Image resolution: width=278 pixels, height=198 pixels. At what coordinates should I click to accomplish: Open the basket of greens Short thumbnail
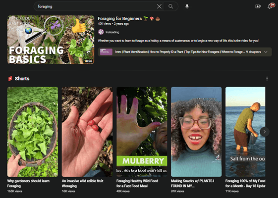(x=33, y=132)
